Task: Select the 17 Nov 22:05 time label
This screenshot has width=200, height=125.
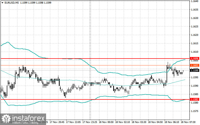Action: pyautogui.click(x=73, y=122)
